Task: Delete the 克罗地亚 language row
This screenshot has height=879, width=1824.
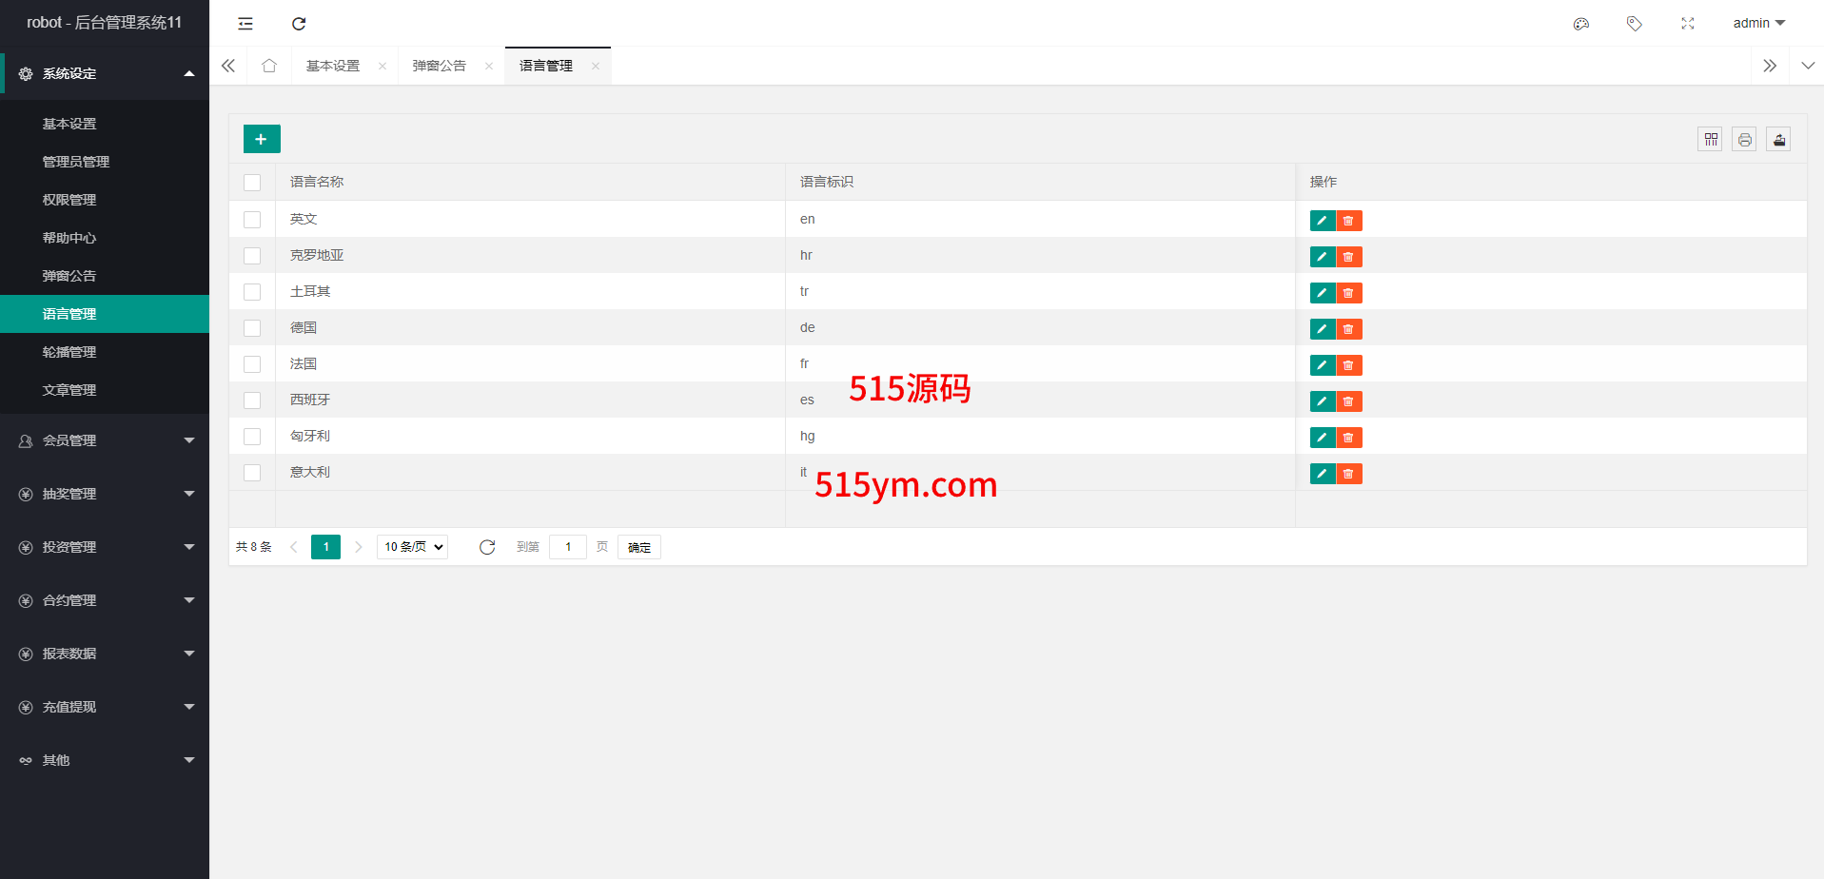Action: pos(1348,257)
